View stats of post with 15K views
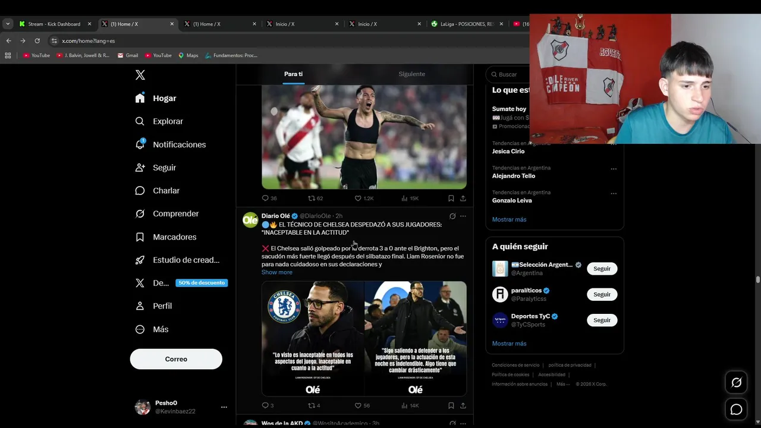This screenshot has width=761, height=428. tap(410, 198)
